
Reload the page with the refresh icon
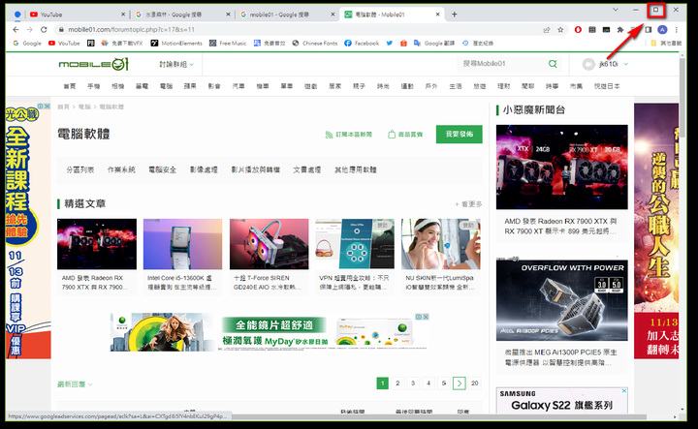[x=44, y=30]
